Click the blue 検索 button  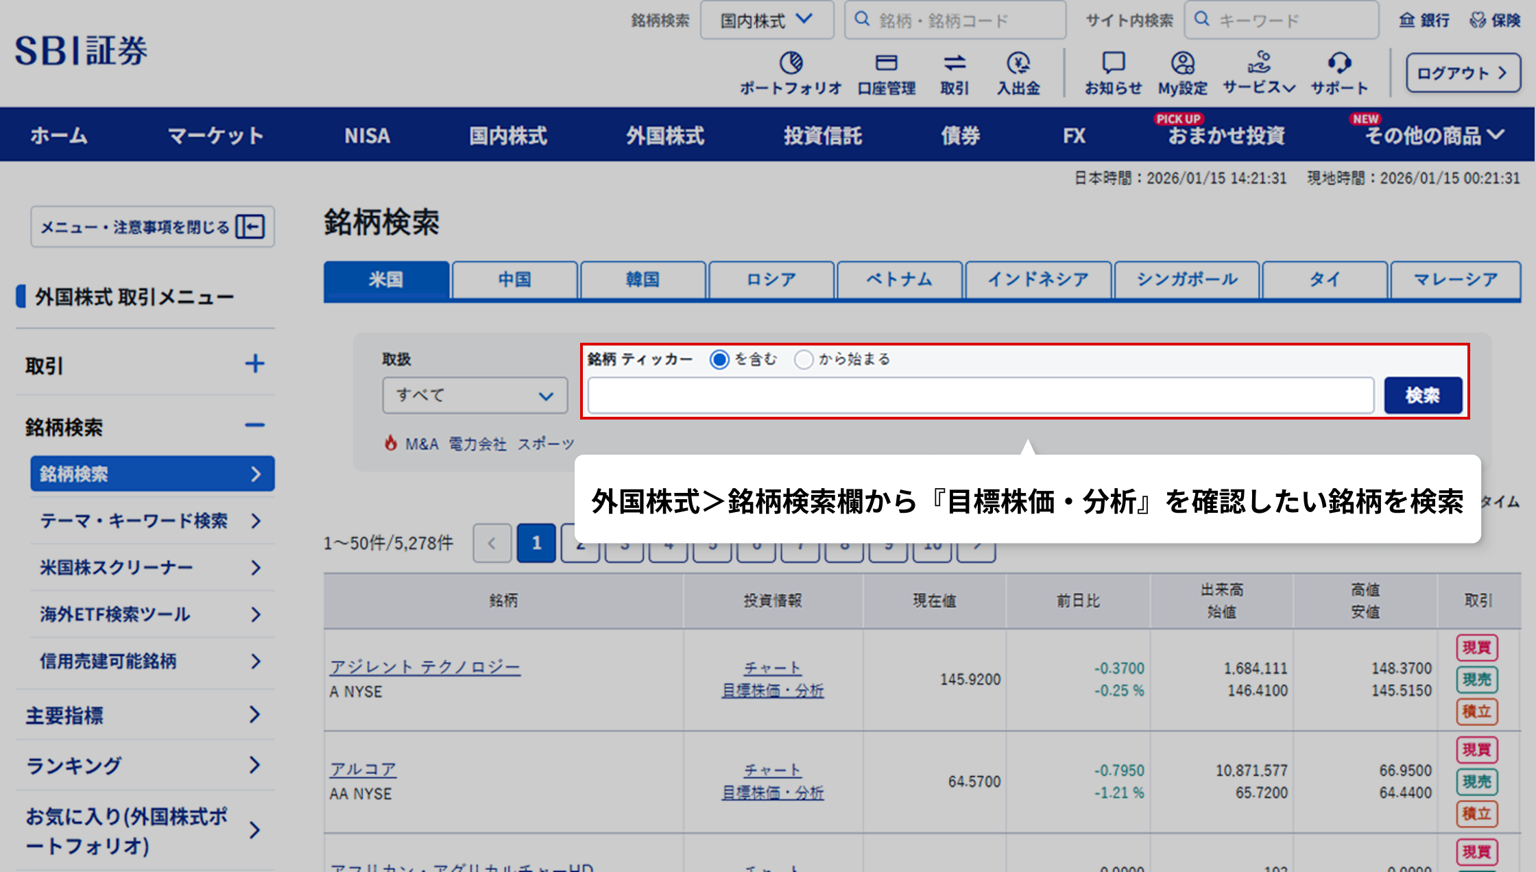pos(1423,396)
